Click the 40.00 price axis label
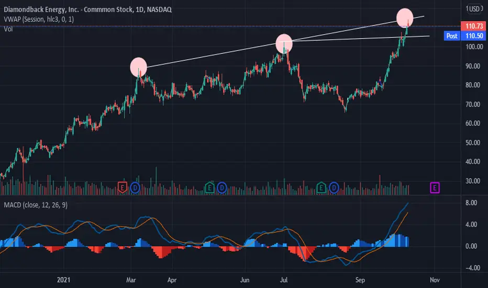 click(474, 162)
